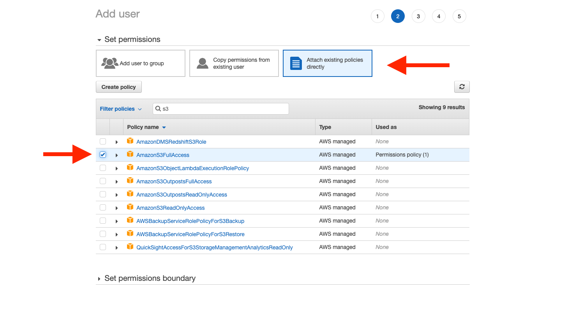
Task: Click the Showing 9 results text
Action: 442,107
